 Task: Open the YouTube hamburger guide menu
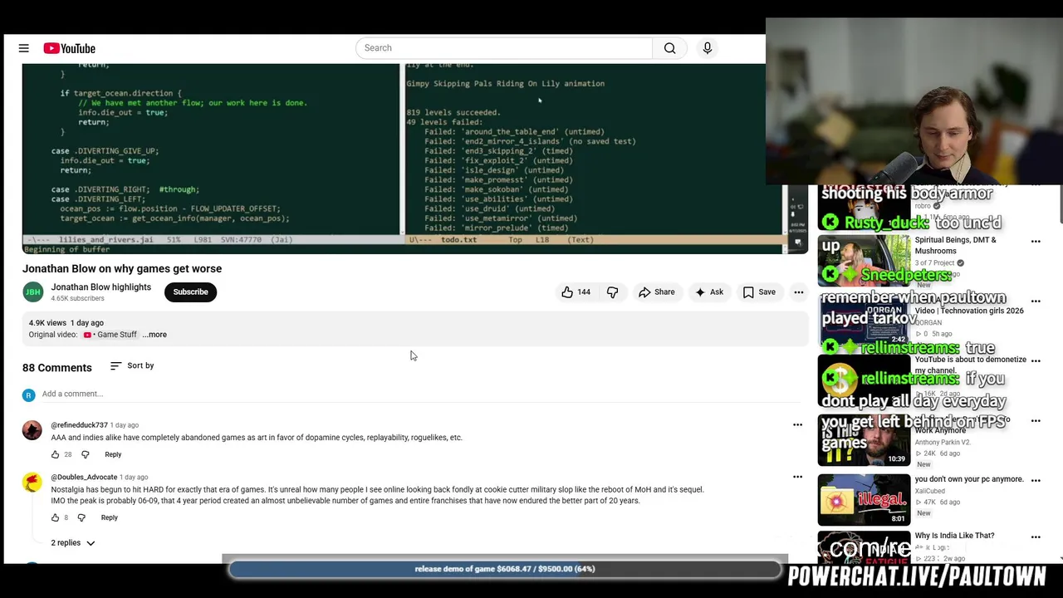(x=24, y=48)
